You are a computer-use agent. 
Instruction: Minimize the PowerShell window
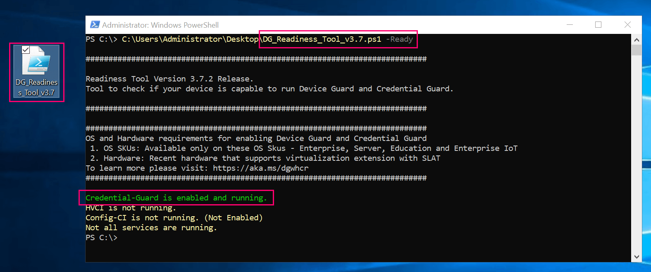point(570,25)
